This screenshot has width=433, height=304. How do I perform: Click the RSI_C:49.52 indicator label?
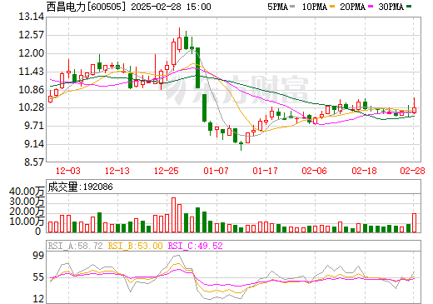pyautogui.click(x=196, y=246)
